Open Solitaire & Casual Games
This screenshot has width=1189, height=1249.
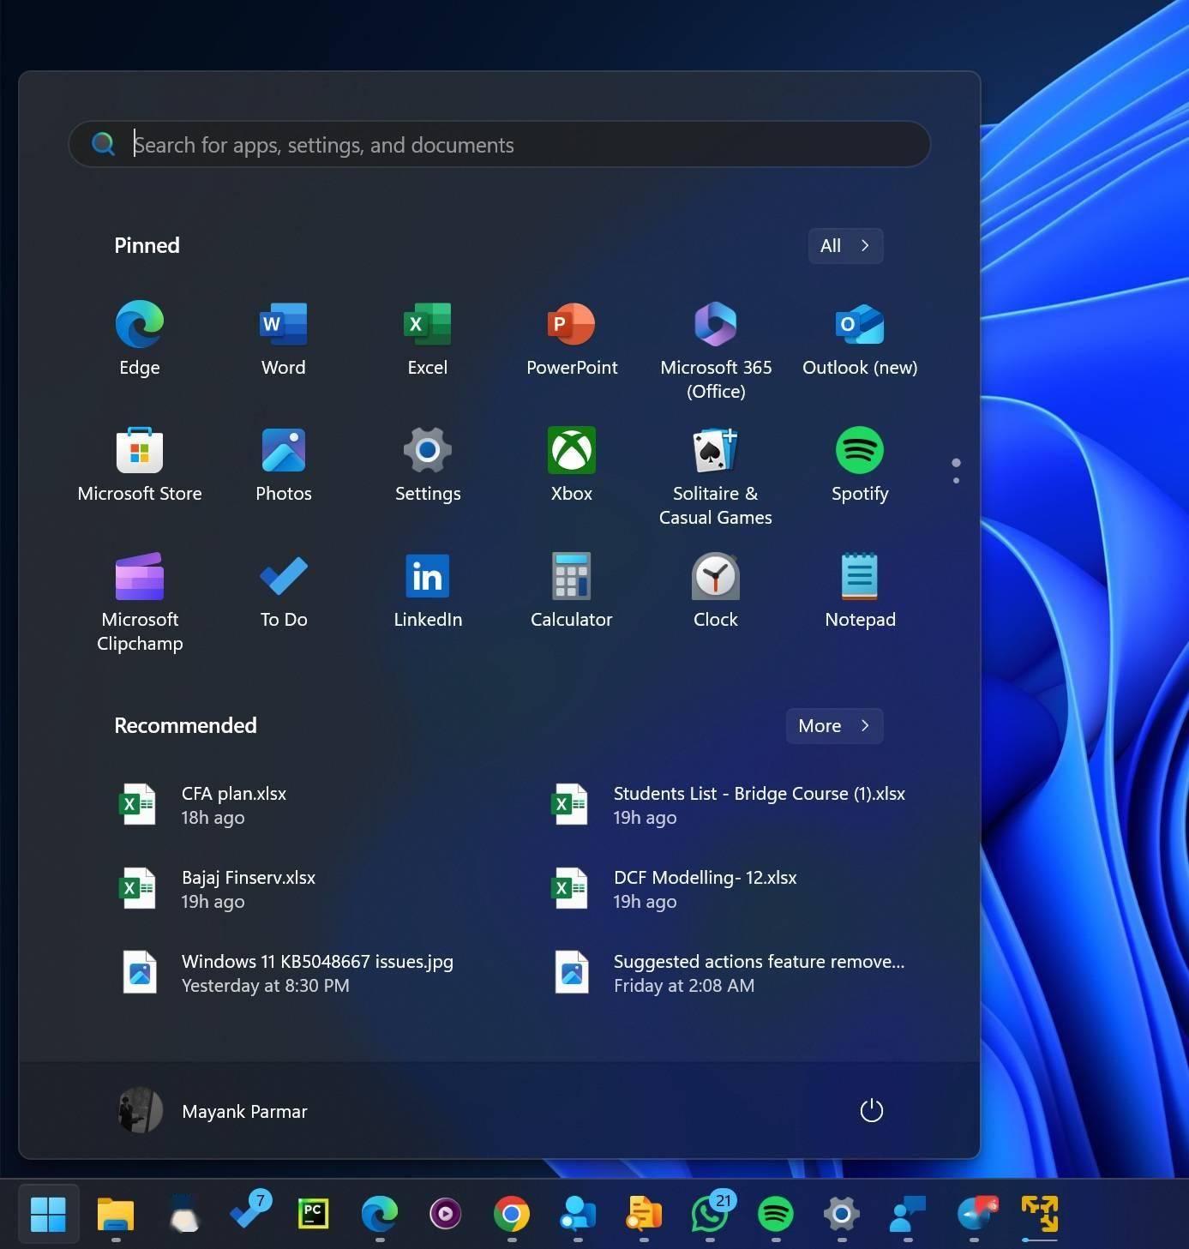[x=716, y=476]
